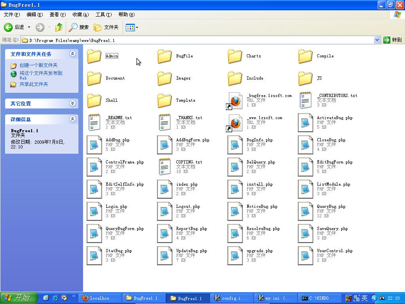Select file name StatBug.php

pos(119,251)
